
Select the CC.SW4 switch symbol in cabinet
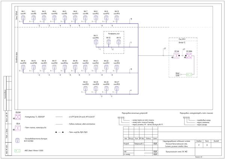(x=189, y=56)
